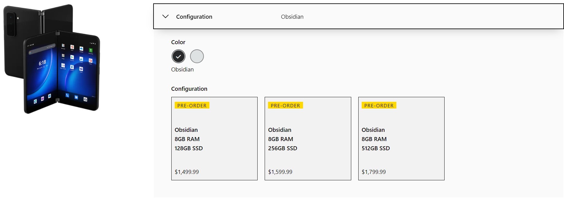The width and height of the screenshot is (564, 199).
Task: Click the Obsidian summary text in header
Action: [x=292, y=17]
